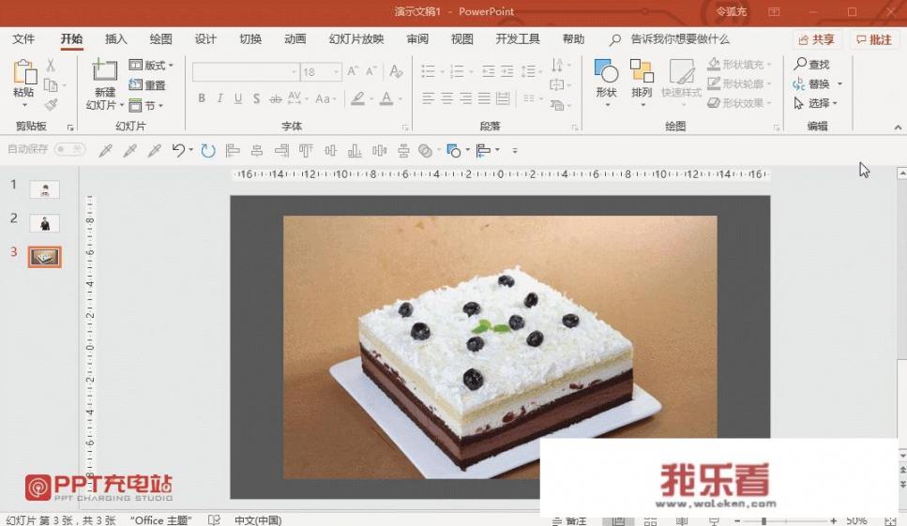This screenshot has height=526, width=907.
Task: Click the 查找 (Find) magnifier button
Action: click(x=812, y=64)
